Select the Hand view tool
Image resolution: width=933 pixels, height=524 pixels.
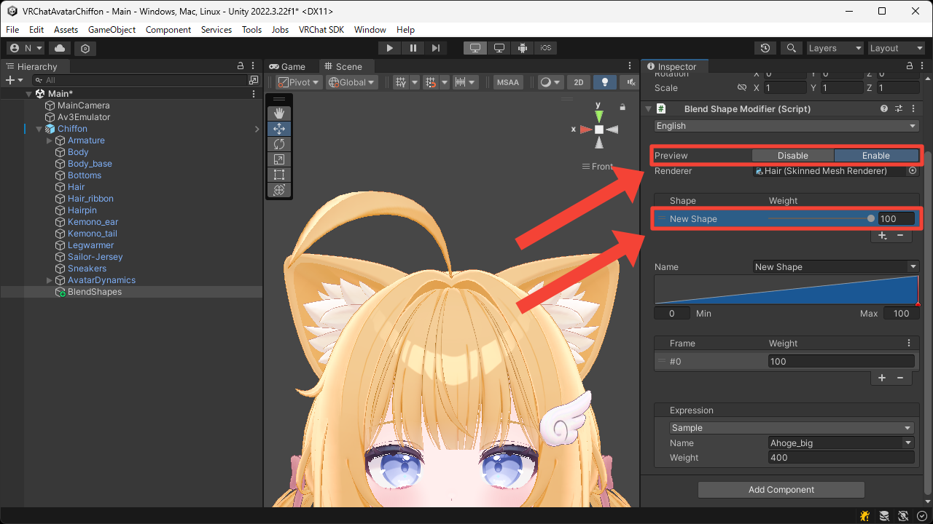tap(278, 114)
